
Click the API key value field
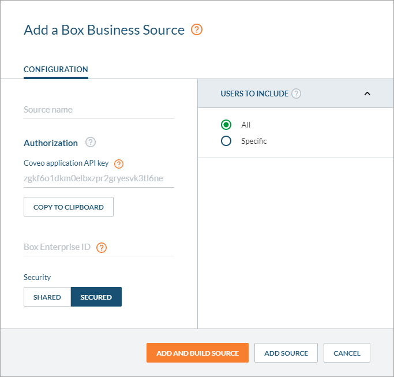click(99, 178)
